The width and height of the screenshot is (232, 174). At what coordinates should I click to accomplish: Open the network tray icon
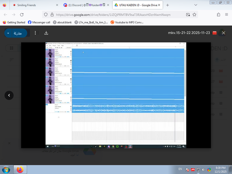198,170
